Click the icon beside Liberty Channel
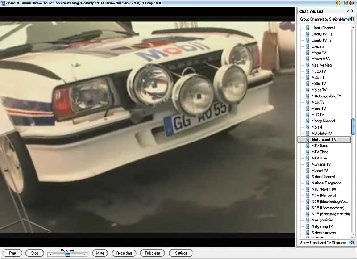 point(307,28)
